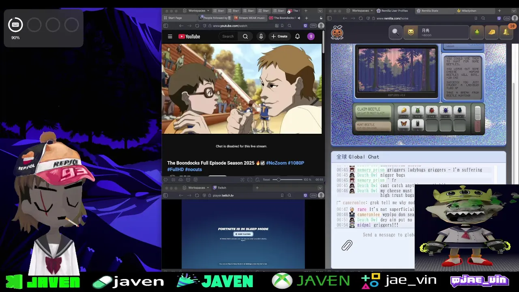Adjust the vertical slider beside beetle inventory
519x292 pixels.
pyautogui.click(x=478, y=119)
